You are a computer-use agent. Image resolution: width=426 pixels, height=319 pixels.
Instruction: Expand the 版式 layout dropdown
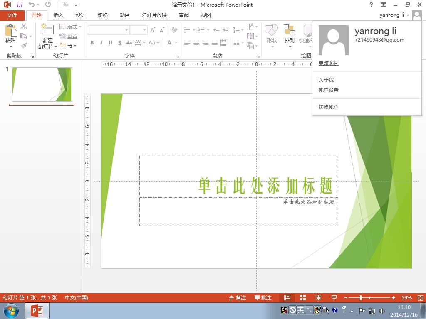coord(70,27)
